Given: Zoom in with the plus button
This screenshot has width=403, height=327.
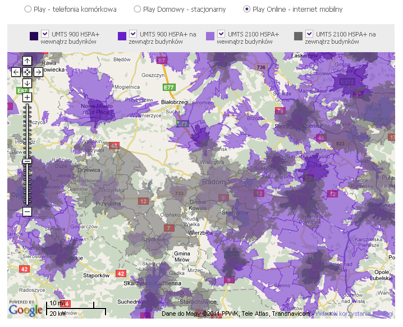Looking at the screenshot, I should (x=27, y=97).
